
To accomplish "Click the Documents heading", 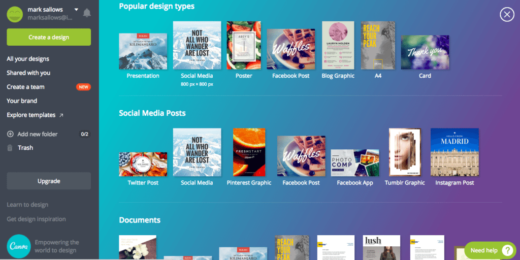I will [140, 220].
